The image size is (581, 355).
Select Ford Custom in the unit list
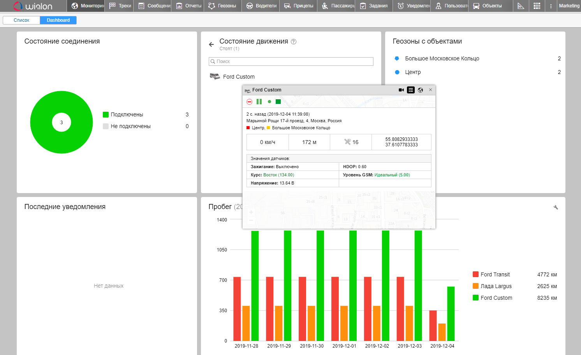click(x=239, y=77)
